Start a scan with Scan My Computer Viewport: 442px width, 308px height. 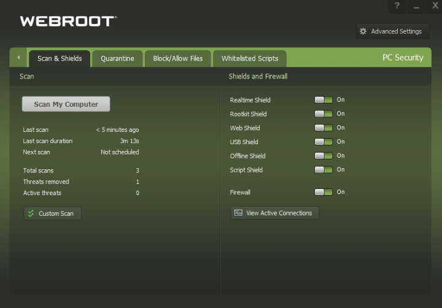click(x=66, y=104)
